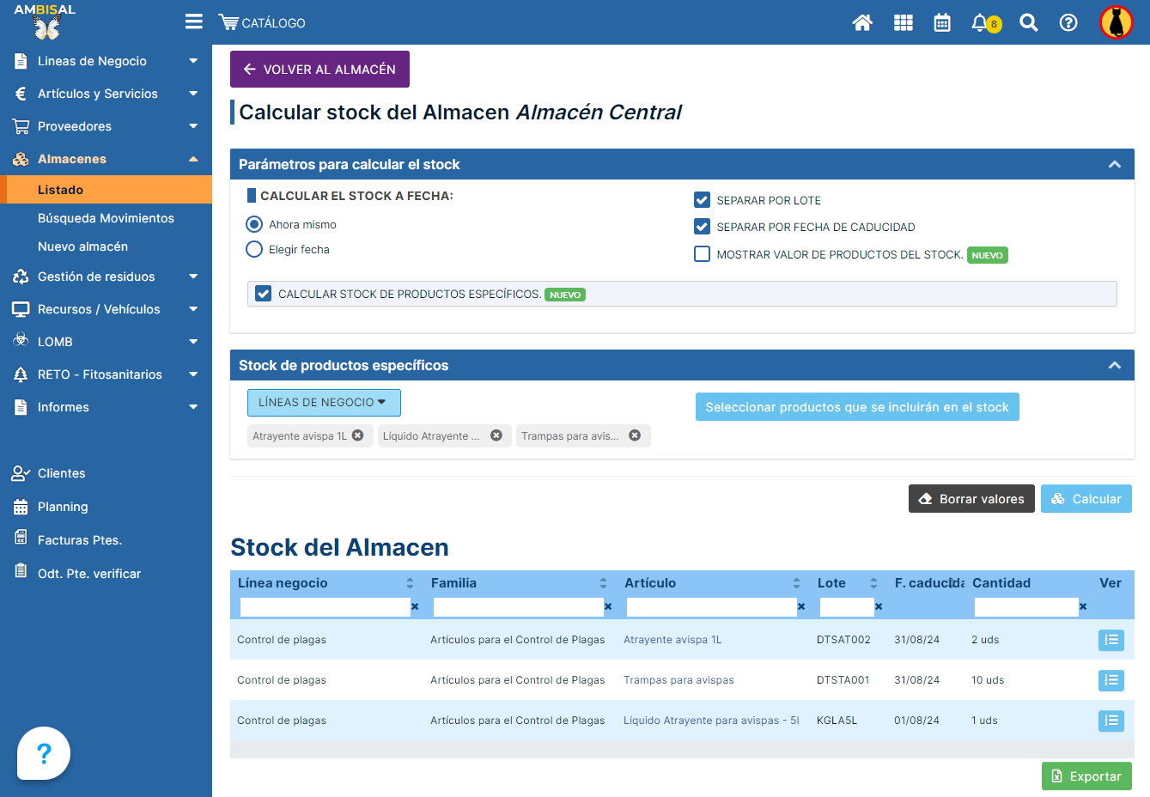Open the notifications bell
Viewport: 1150px width, 797px height.
(980, 23)
